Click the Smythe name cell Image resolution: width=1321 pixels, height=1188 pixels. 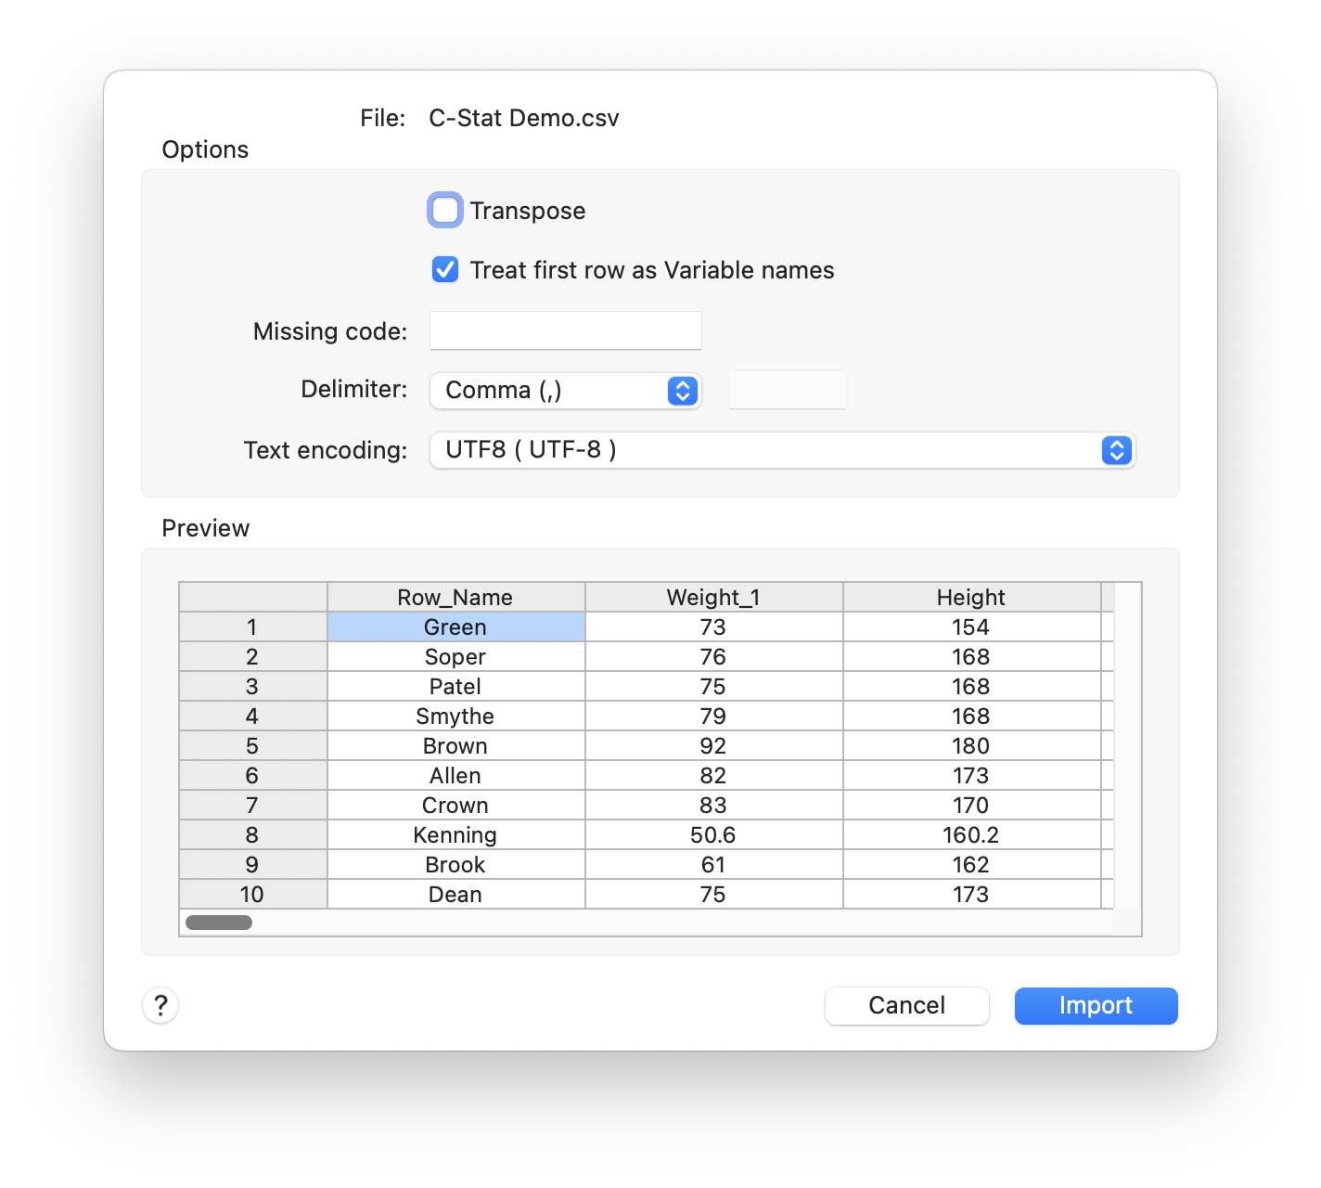click(x=455, y=717)
